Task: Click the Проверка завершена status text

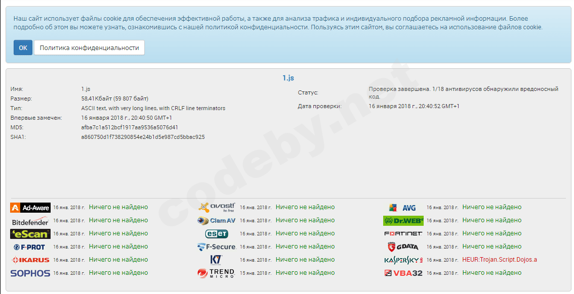Action: (464, 92)
